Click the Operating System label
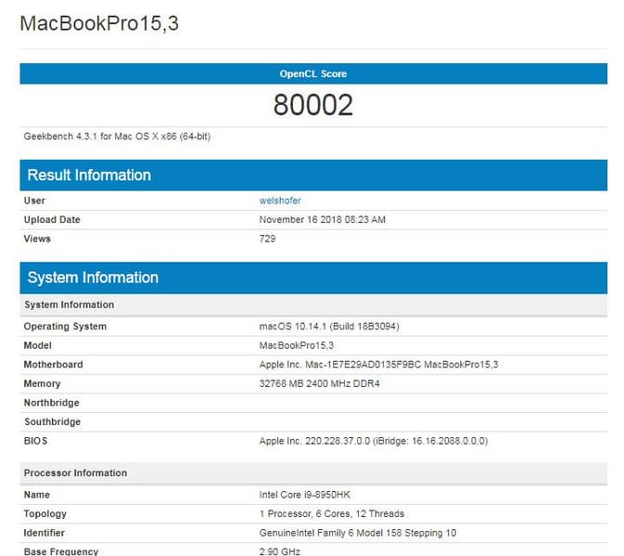Image resolution: width=624 pixels, height=556 pixels. [x=65, y=326]
